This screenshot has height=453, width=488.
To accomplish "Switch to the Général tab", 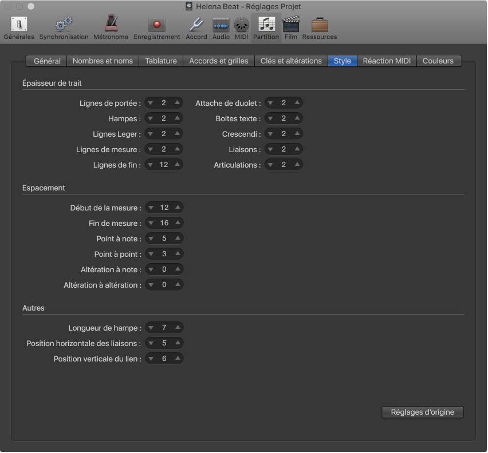I will (47, 61).
